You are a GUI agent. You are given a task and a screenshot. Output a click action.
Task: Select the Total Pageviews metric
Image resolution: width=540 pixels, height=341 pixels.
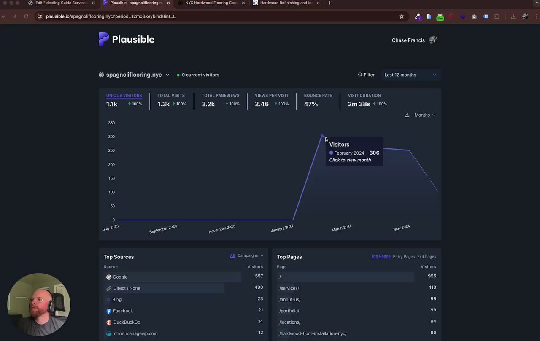tap(221, 100)
